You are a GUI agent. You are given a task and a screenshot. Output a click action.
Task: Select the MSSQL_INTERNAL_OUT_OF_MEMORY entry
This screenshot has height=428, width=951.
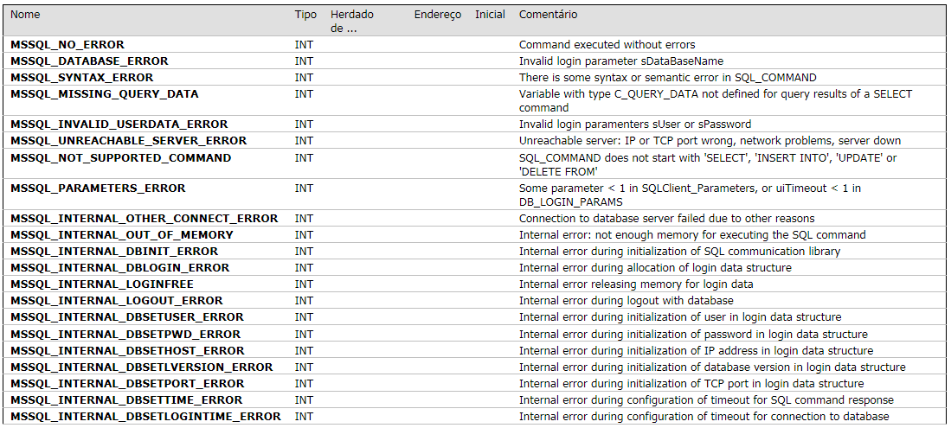pyautogui.click(x=121, y=234)
